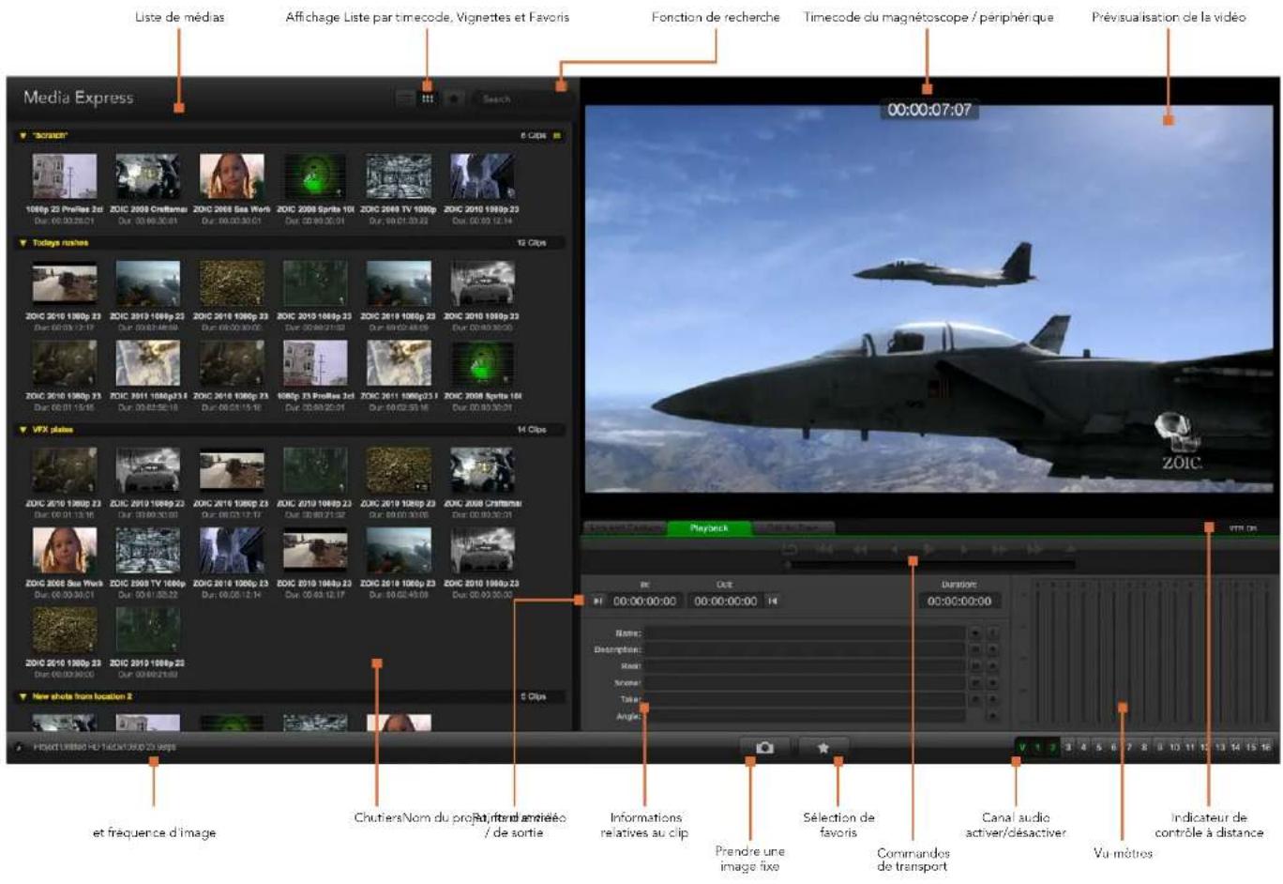This screenshot has height=884, width=1283.
Task: Select "ZOIC 2008 Sprite" green thumbnail in Scratch bin
Action: click(x=315, y=177)
